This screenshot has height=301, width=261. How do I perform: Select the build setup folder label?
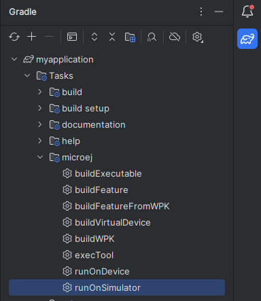pyautogui.click(x=86, y=109)
